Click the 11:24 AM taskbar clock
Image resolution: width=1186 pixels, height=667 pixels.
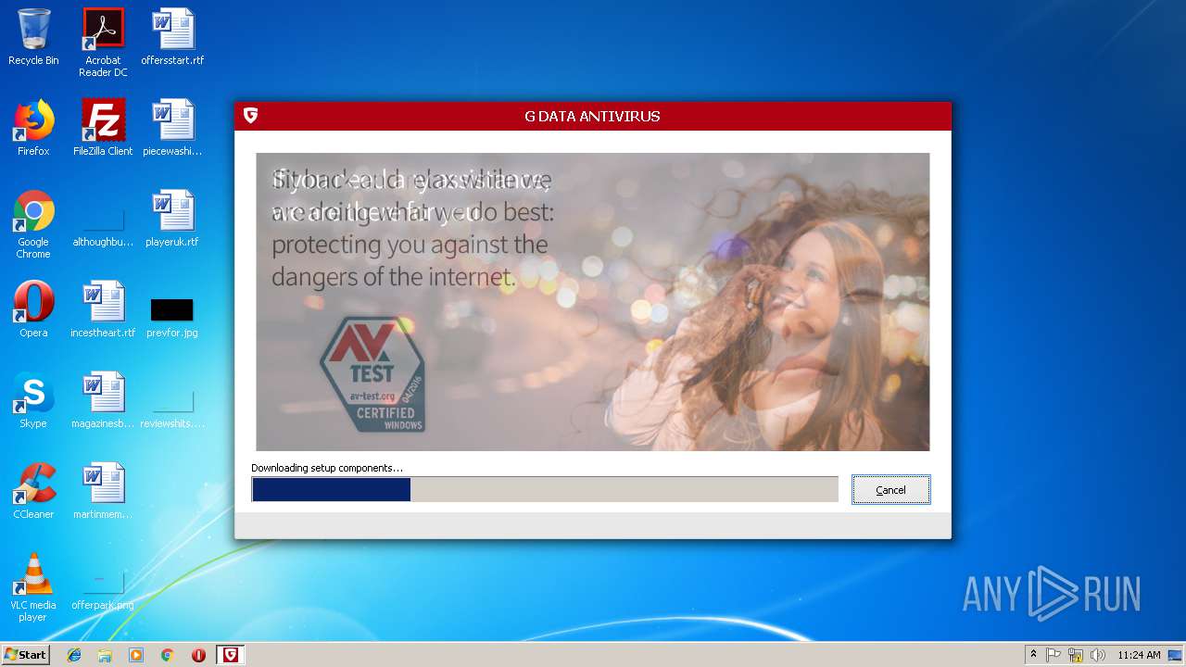coord(1139,655)
